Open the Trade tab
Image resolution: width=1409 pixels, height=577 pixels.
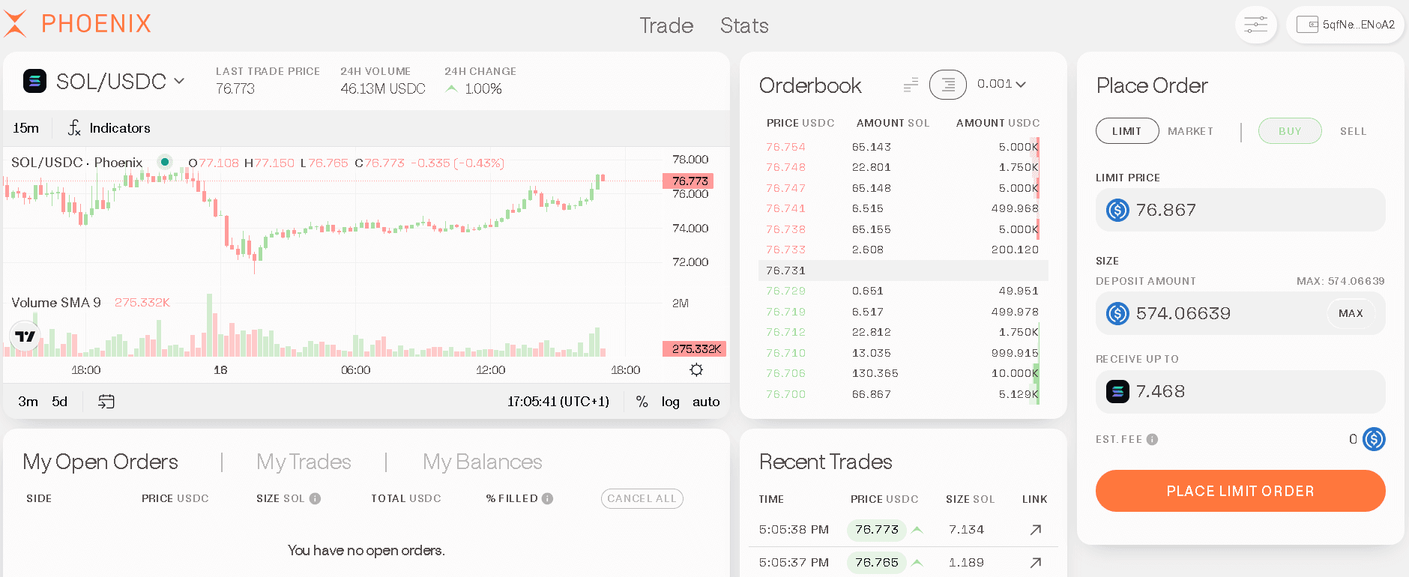click(666, 25)
